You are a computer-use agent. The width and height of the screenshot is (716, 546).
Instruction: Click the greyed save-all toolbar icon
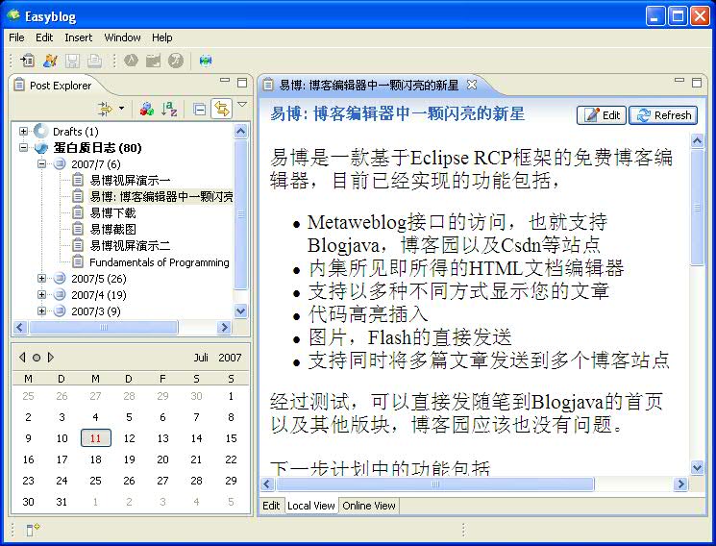pos(94,61)
